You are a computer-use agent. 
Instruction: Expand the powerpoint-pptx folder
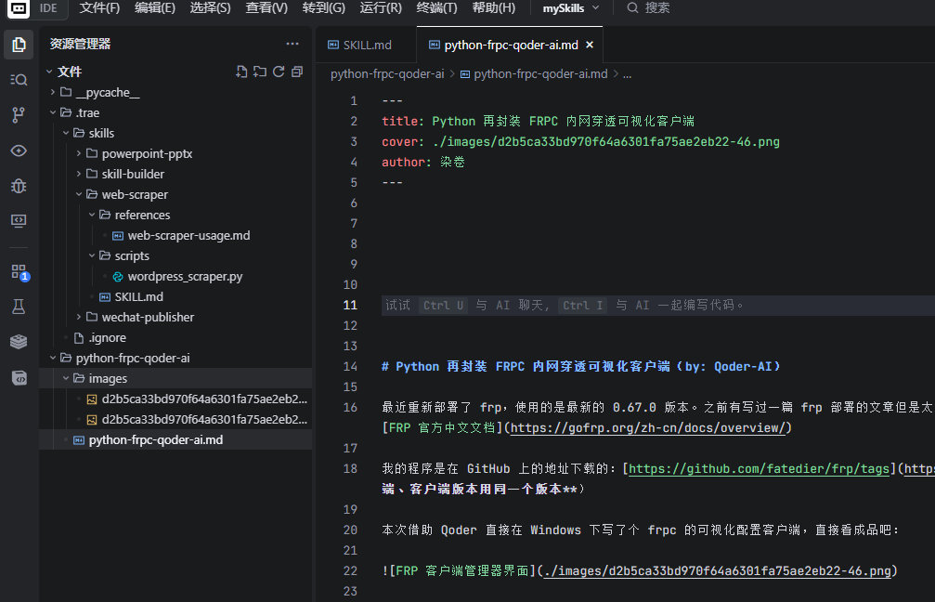pyautogui.click(x=147, y=153)
